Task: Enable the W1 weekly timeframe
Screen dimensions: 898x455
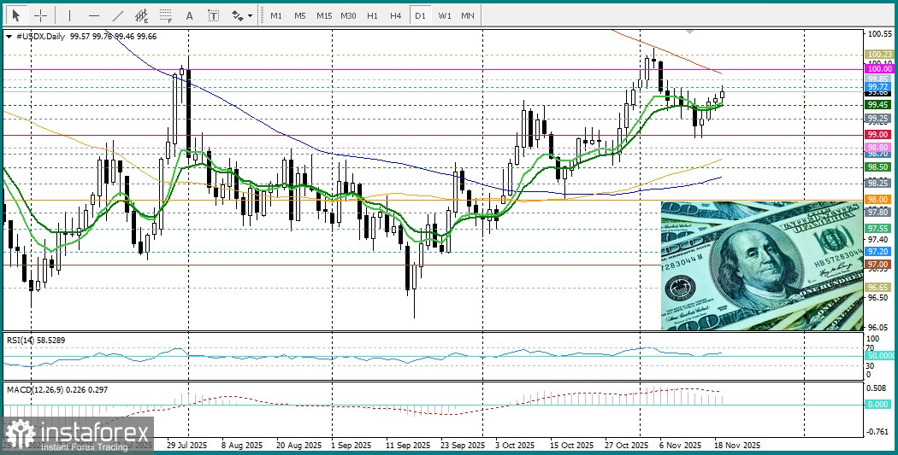Action: point(444,15)
